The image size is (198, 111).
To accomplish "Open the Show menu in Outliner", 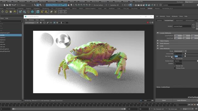I will [2, 18].
